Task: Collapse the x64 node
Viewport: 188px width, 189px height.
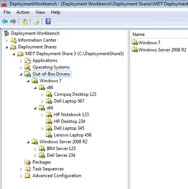Action: tap(35, 108)
